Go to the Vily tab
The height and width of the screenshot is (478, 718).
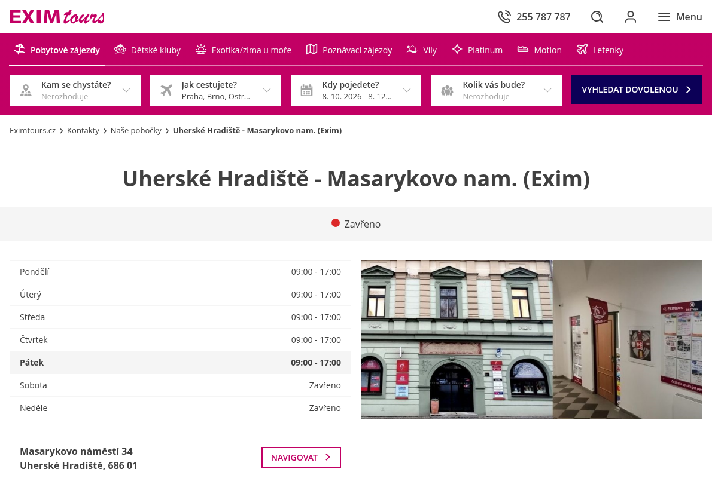pyautogui.click(x=421, y=50)
